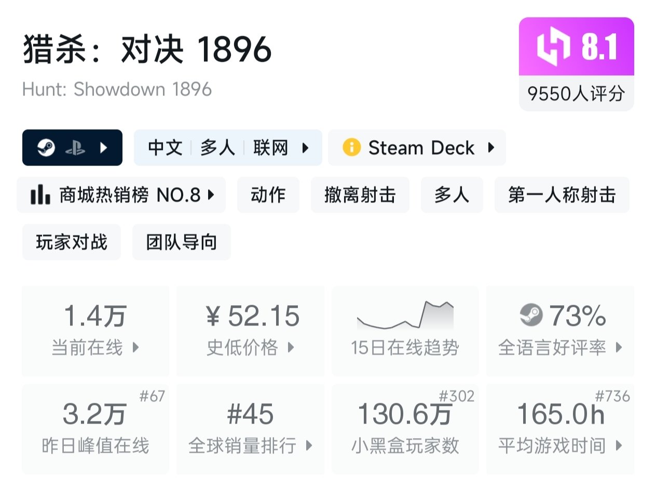Select the 撤离射击 tag
The width and height of the screenshot is (656, 489).
pos(360,195)
